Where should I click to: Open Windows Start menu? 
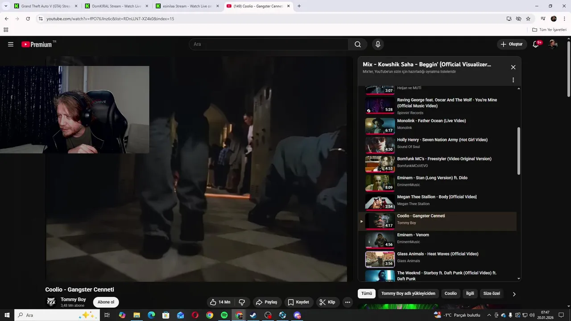[x=7, y=315]
